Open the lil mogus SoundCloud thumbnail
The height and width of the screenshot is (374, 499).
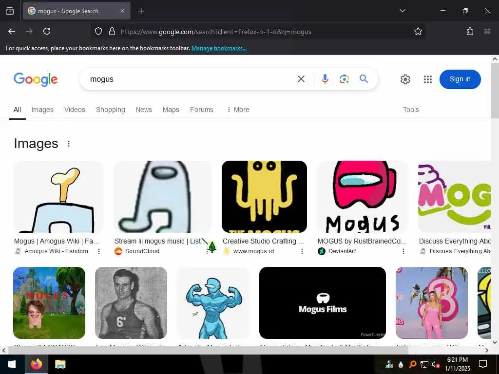tap(163, 197)
